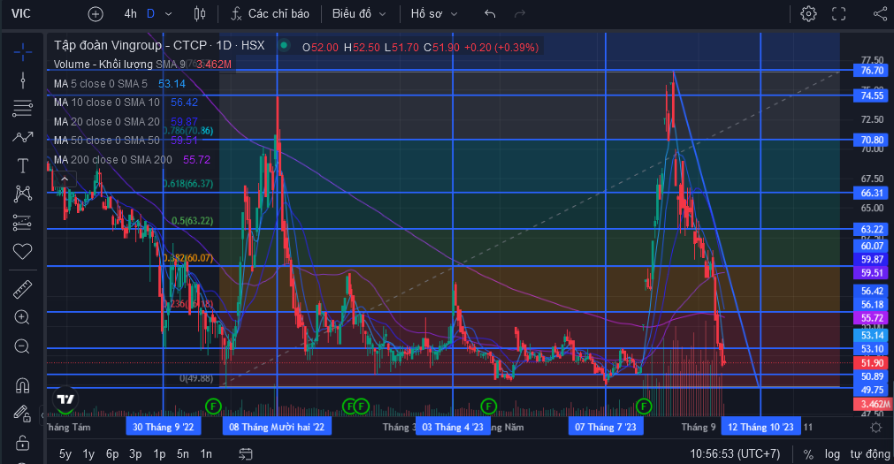Click the 03 Tháng 4 '23 date label

[453, 427]
